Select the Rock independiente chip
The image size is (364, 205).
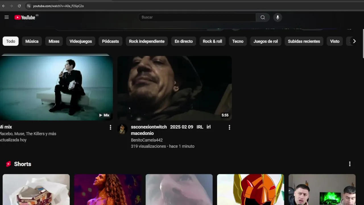tap(147, 41)
